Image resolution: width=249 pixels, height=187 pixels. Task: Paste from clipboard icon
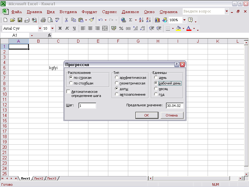[81, 20]
